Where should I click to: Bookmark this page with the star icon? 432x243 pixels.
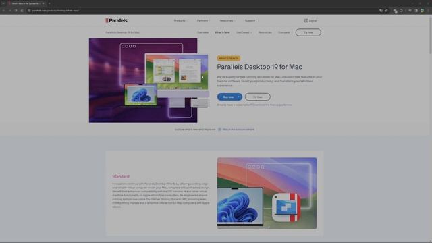coord(386,11)
